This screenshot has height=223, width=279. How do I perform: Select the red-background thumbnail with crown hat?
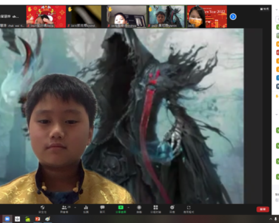tap(46, 17)
